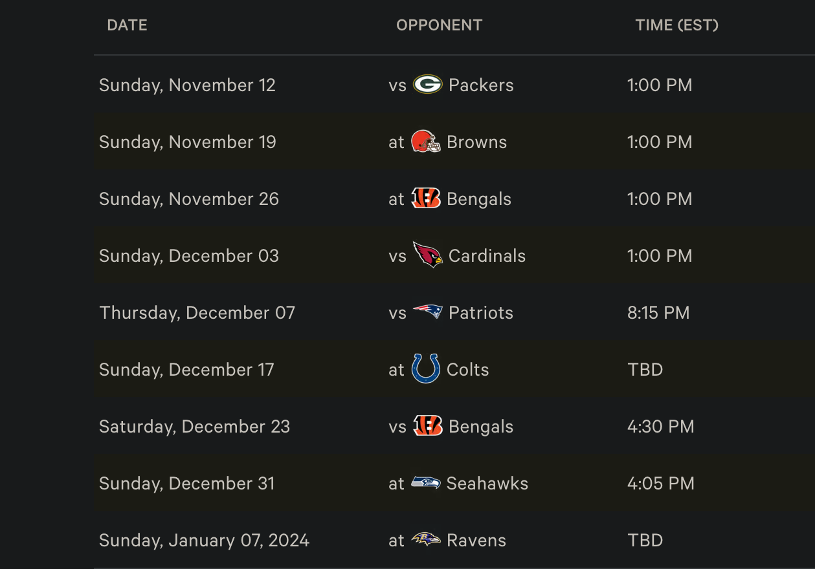Click the Cleveland Browns helmet logo
Screen dimensions: 815x569
(426, 142)
